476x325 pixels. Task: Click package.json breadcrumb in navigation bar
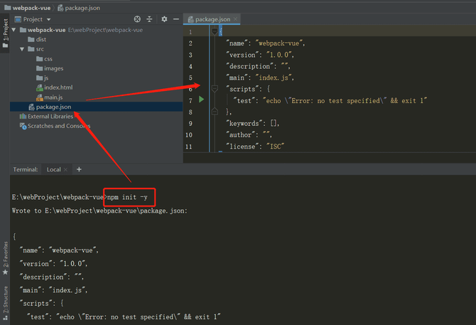click(79, 8)
